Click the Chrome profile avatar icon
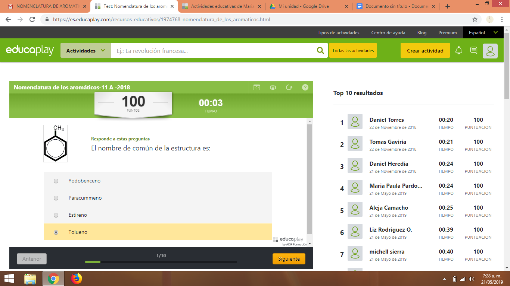 coord(490,19)
